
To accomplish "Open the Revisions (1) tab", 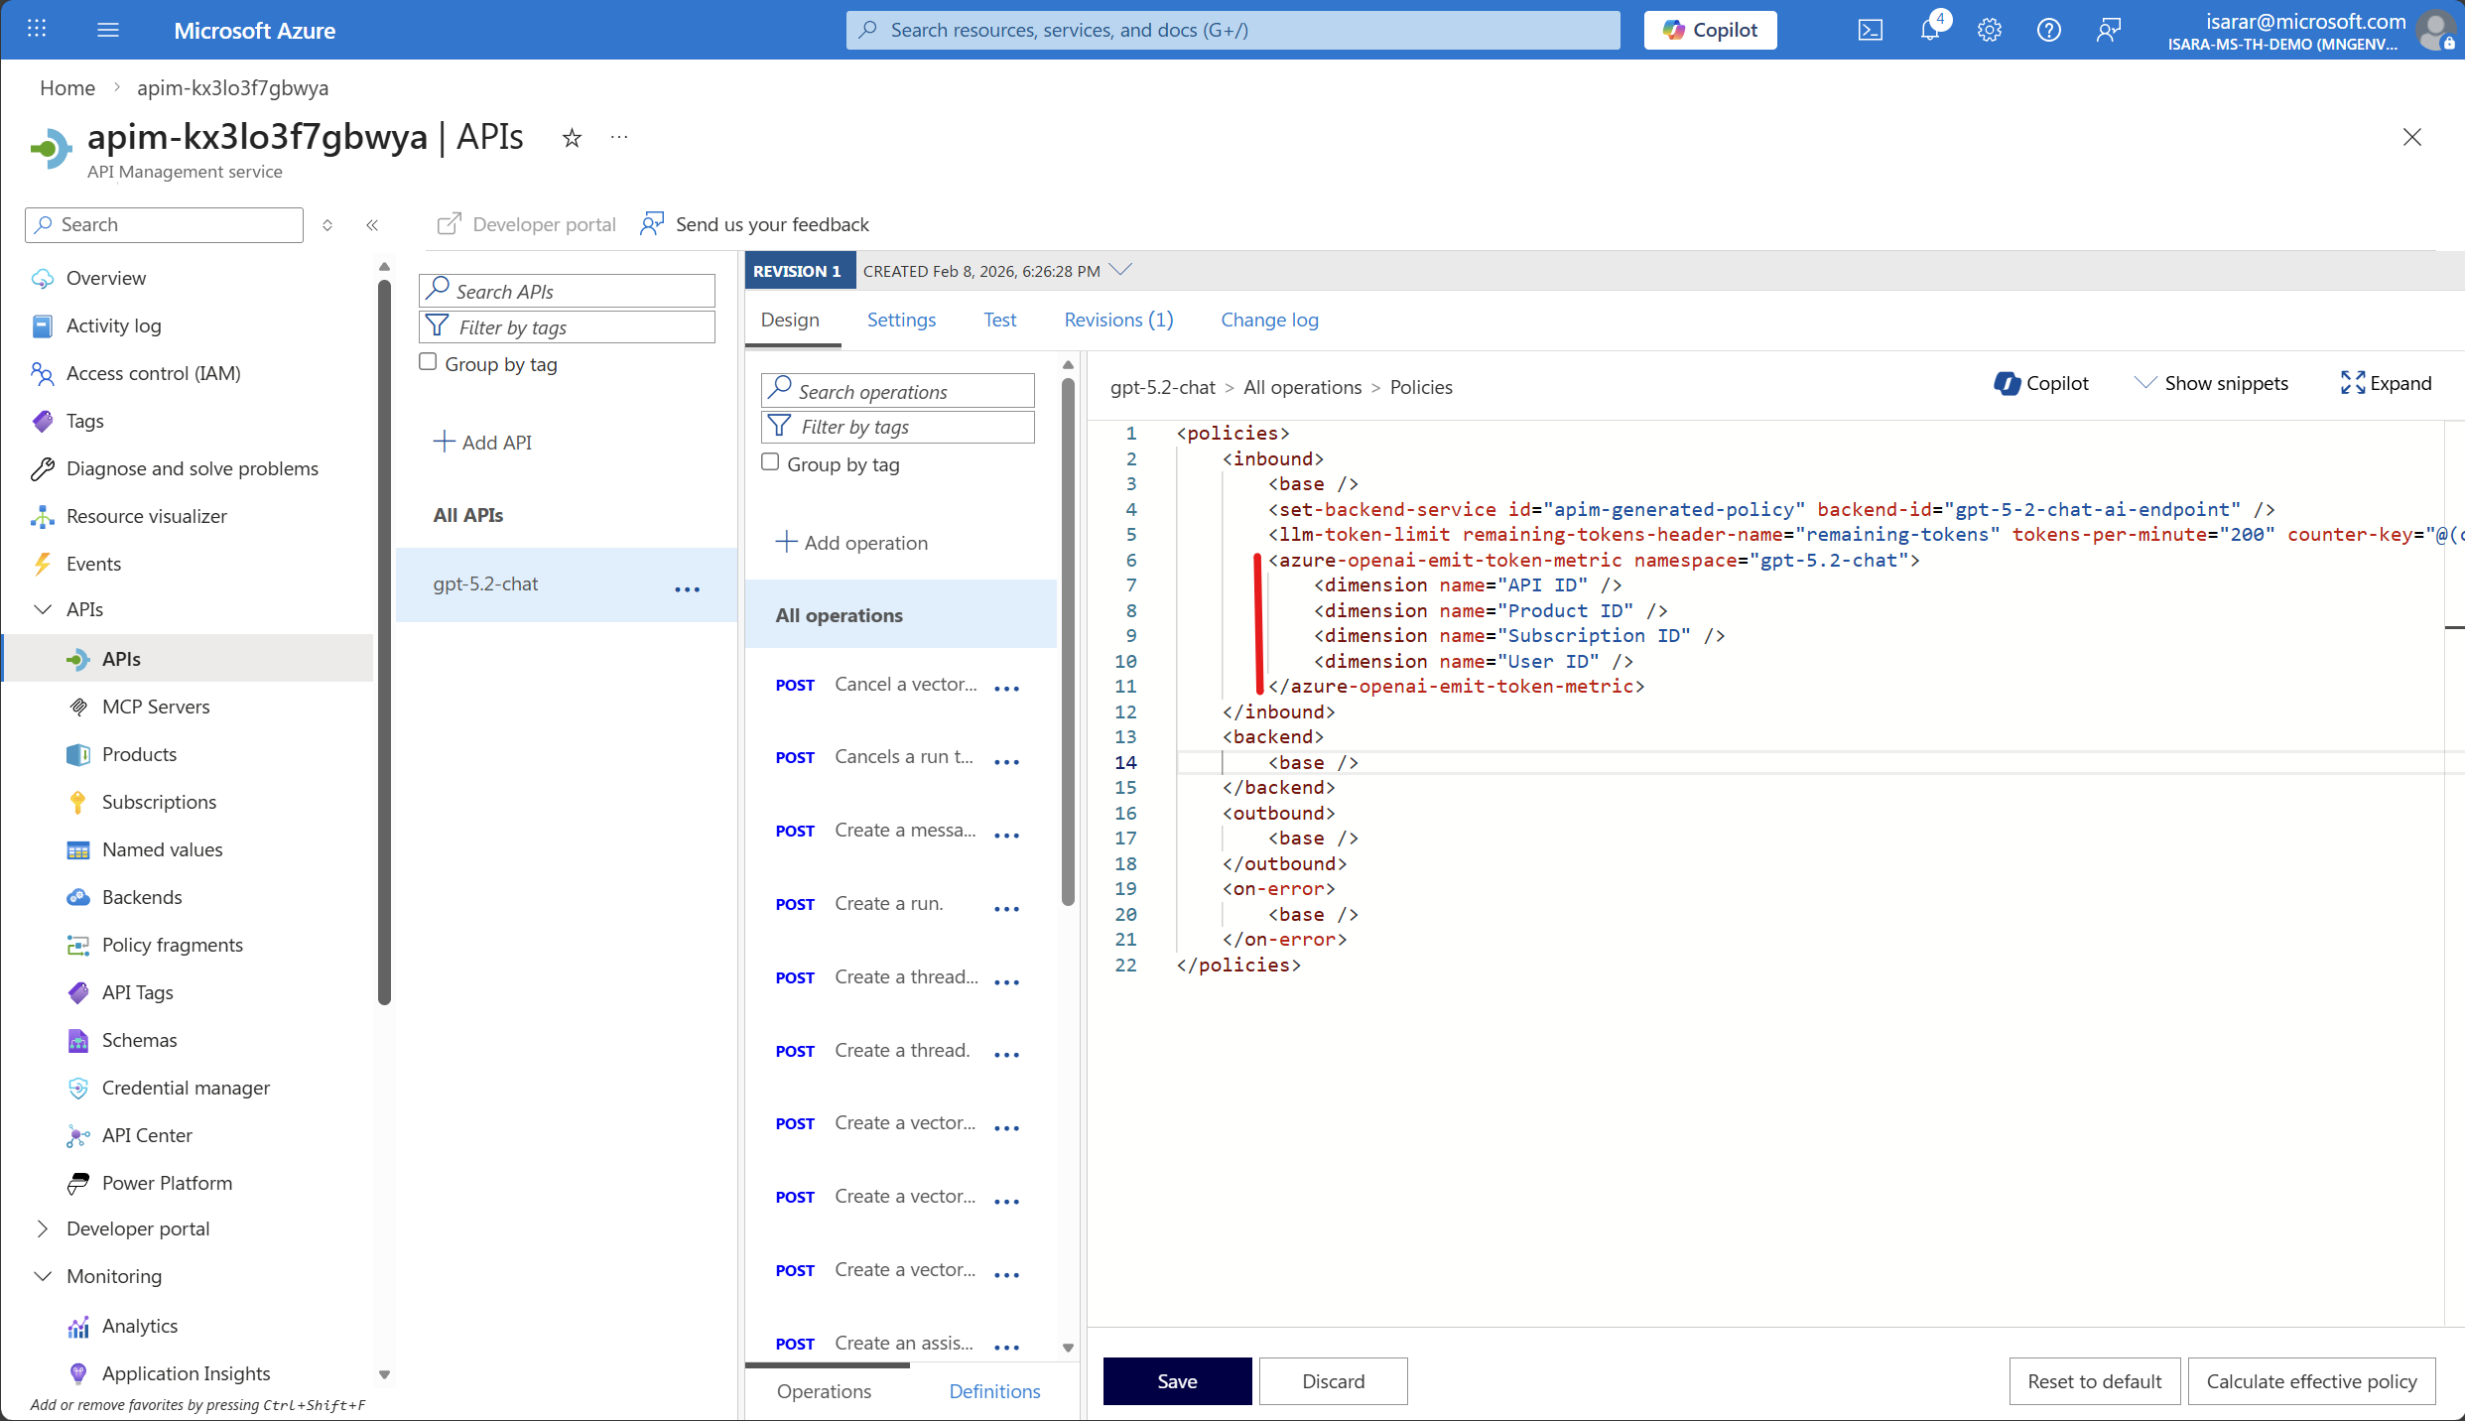I will 1118,320.
